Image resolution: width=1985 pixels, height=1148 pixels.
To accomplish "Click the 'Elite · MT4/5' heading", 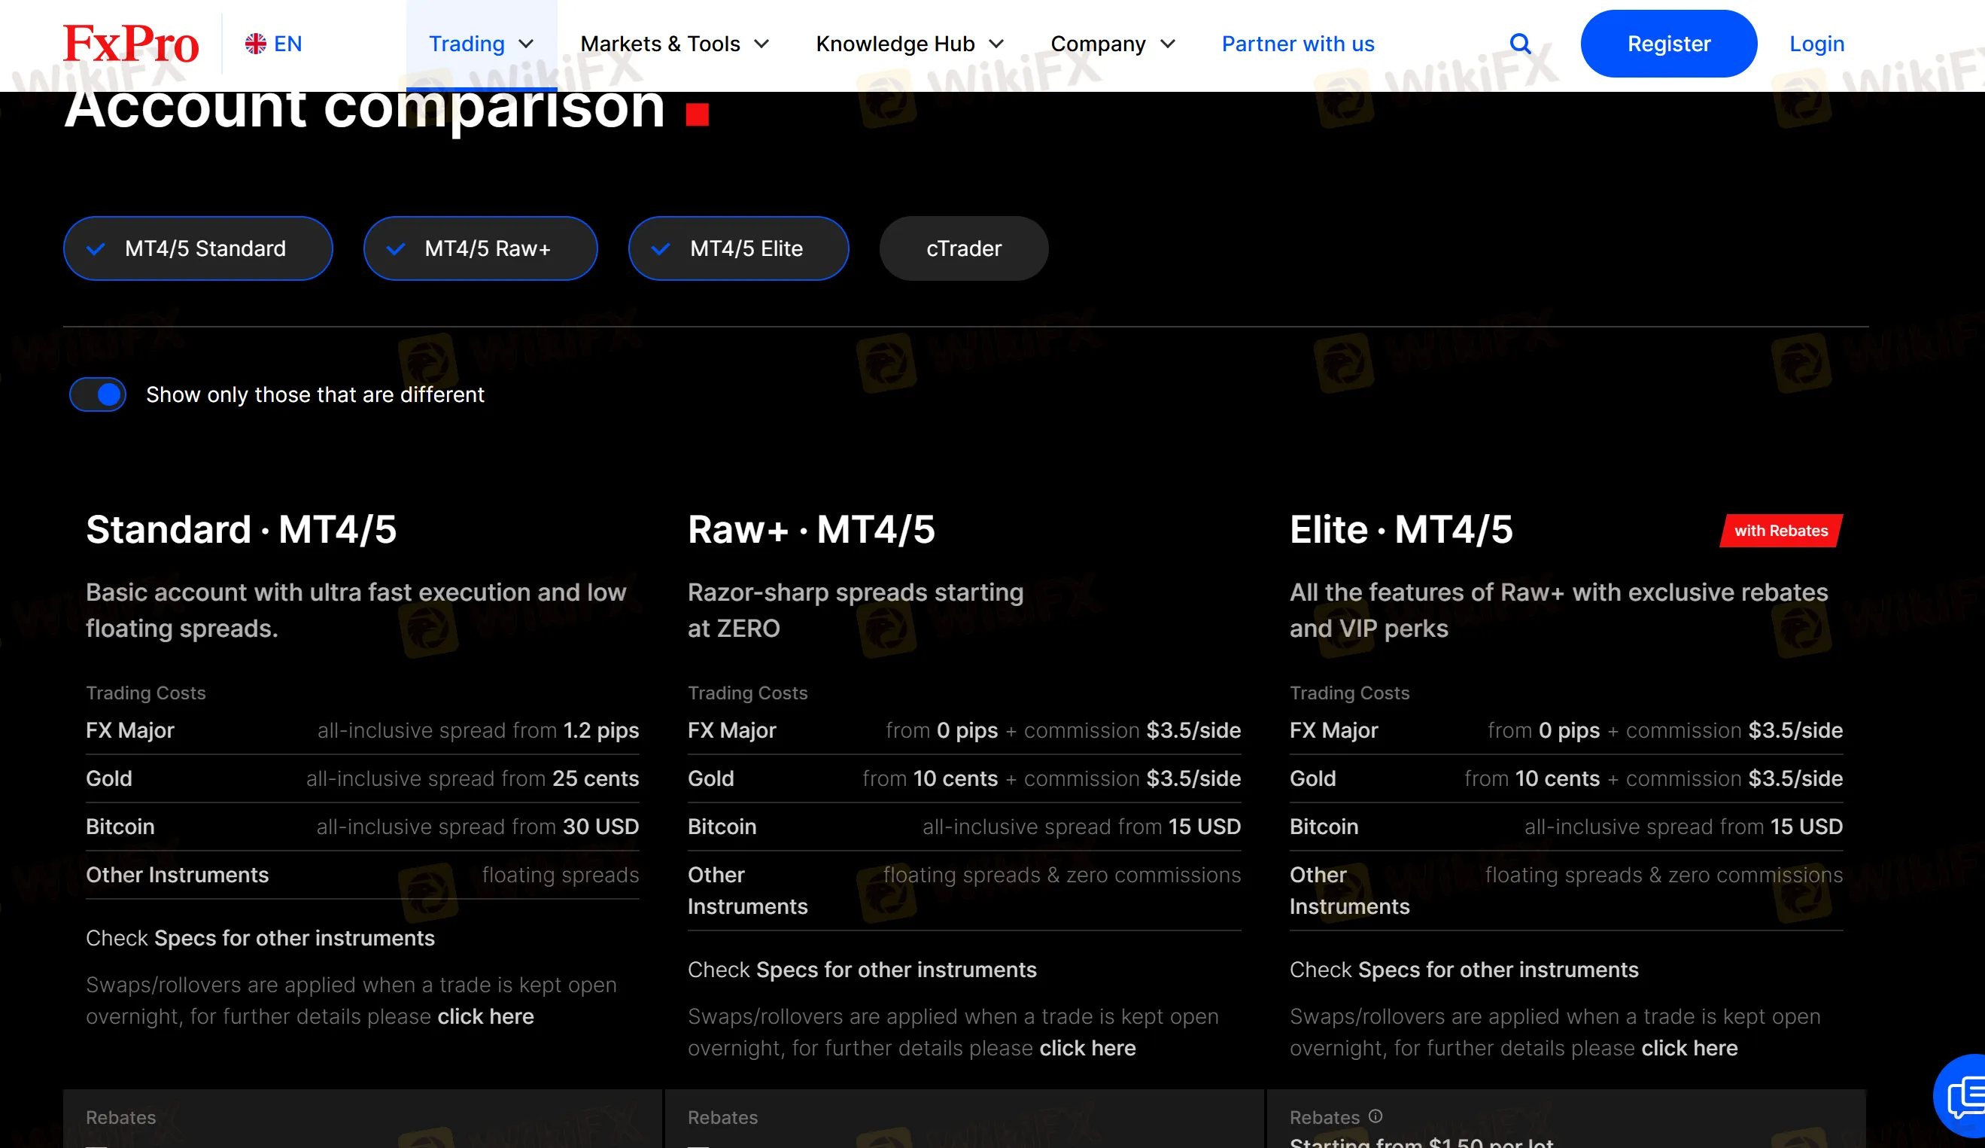I will click(x=1400, y=529).
